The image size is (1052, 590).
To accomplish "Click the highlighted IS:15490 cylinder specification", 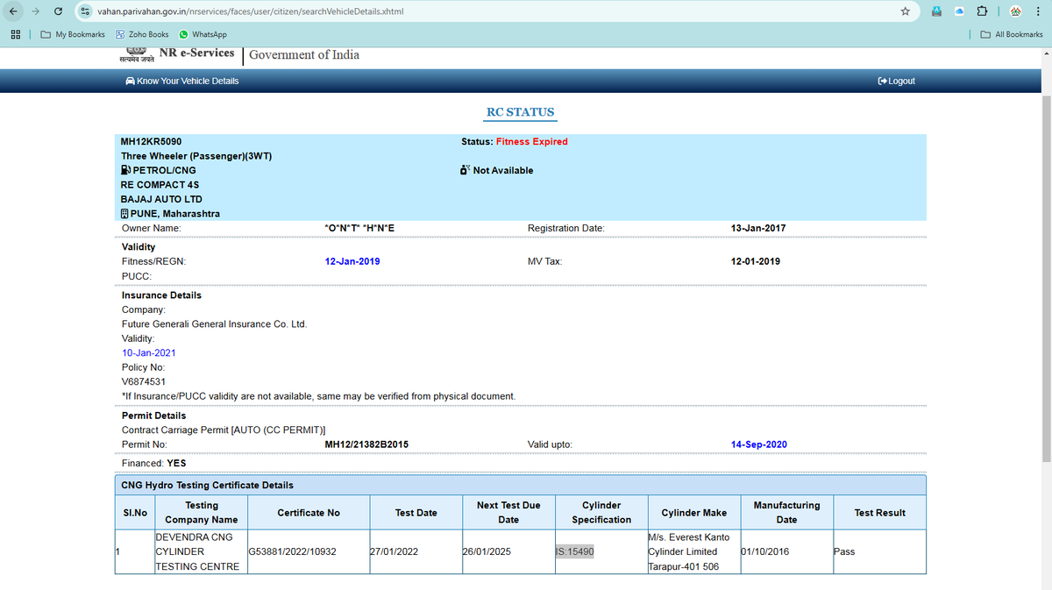I will point(575,551).
